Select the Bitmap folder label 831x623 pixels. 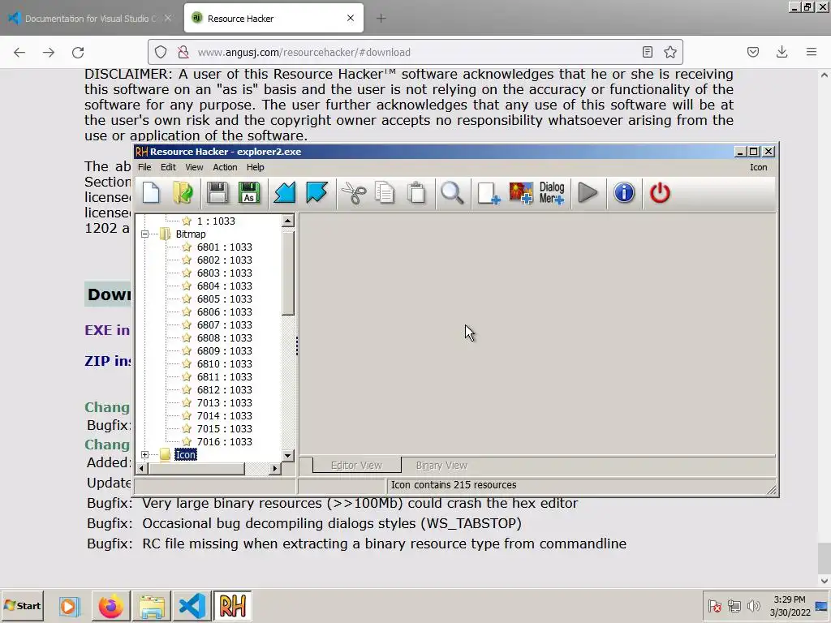[x=190, y=234]
